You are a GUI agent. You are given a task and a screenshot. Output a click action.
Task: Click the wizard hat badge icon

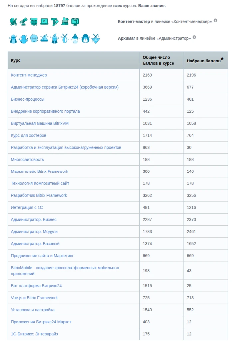pyautogui.click(x=44, y=38)
